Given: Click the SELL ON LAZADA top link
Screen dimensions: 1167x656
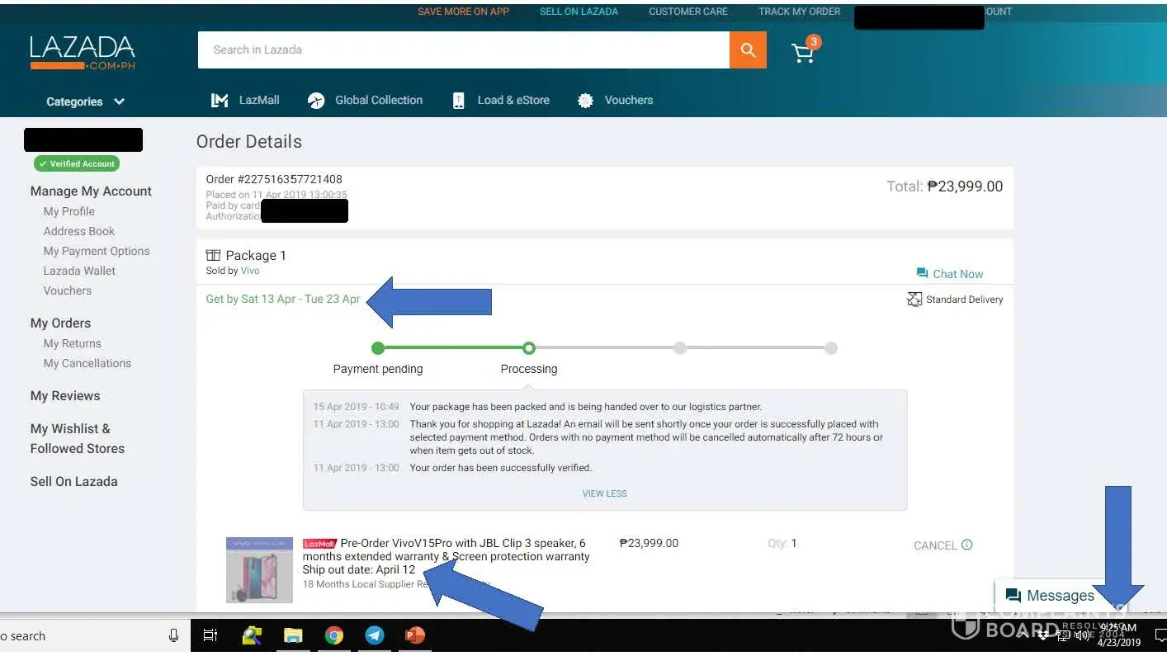Looking at the screenshot, I should [579, 12].
